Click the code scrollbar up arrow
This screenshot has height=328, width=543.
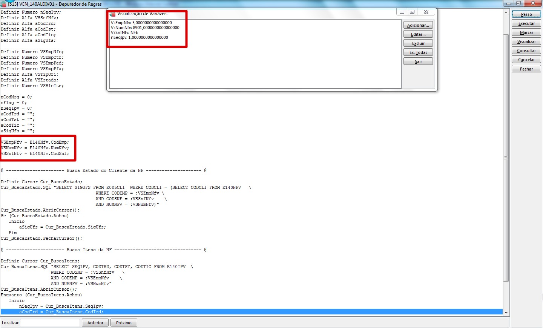pos(506,12)
